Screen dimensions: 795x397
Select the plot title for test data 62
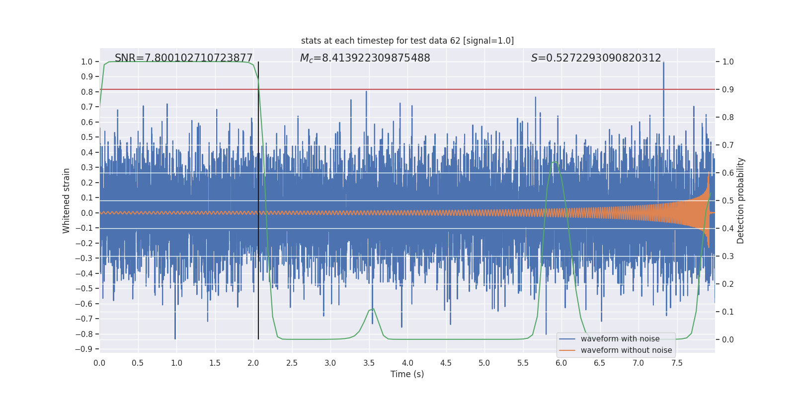pyautogui.click(x=407, y=41)
